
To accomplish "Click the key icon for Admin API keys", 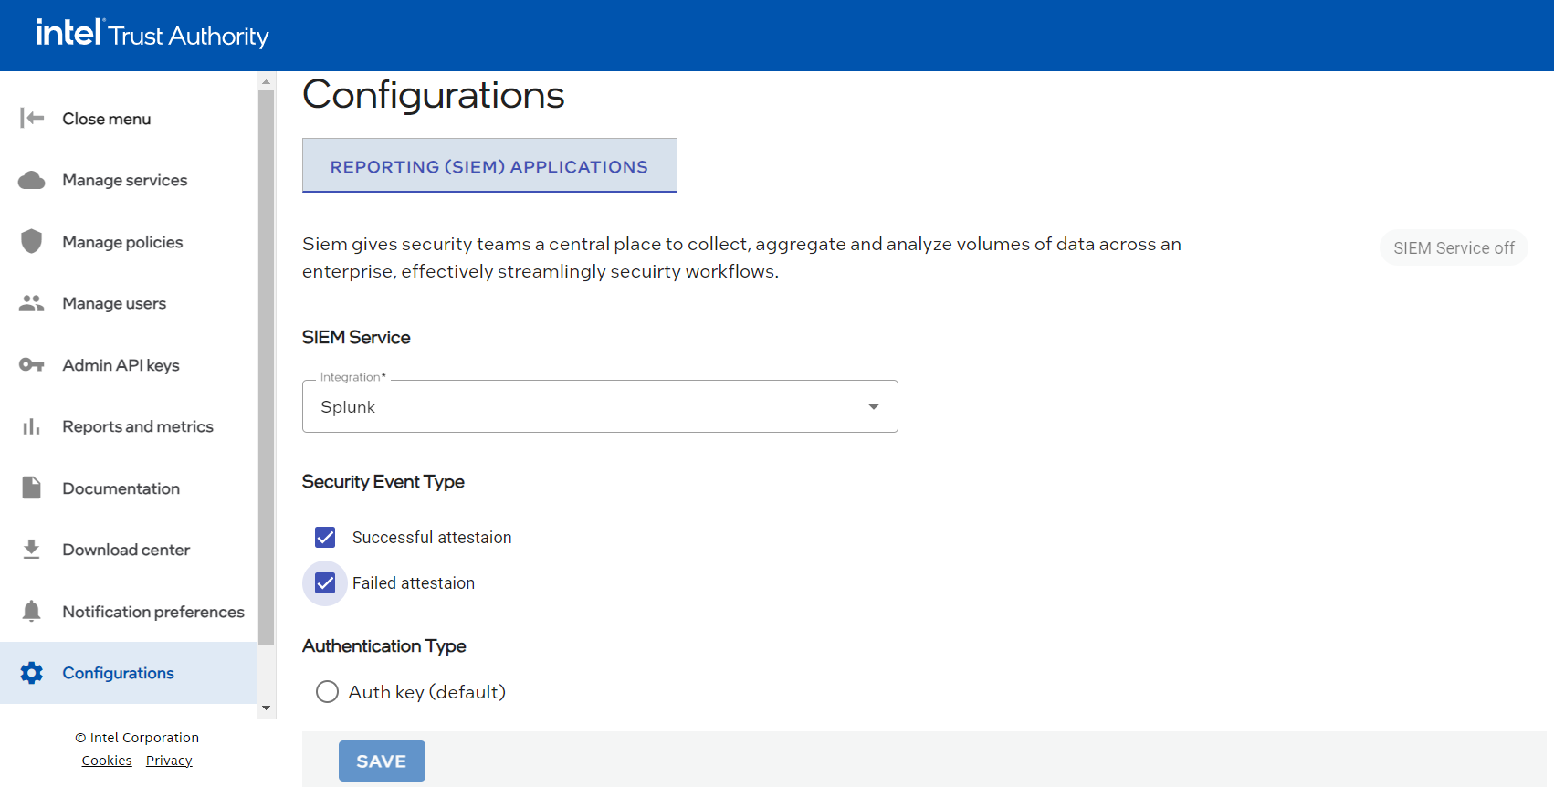I will [32, 365].
